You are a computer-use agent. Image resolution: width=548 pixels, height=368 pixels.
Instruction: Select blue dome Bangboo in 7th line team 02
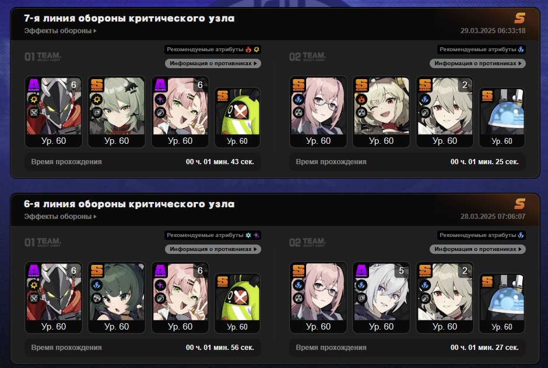click(x=502, y=118)
